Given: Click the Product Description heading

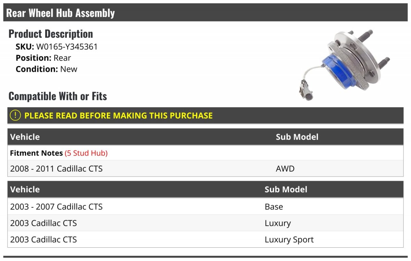Looking at the screenshot, I should tap(51, 34).
